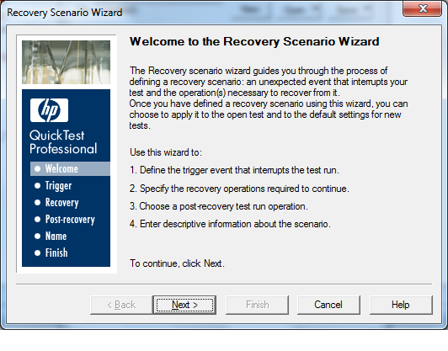The width and height of the screenshot is (448, 351).
Task: Select the Trigger step in sidebar
Action: click(x=53, y=186)
